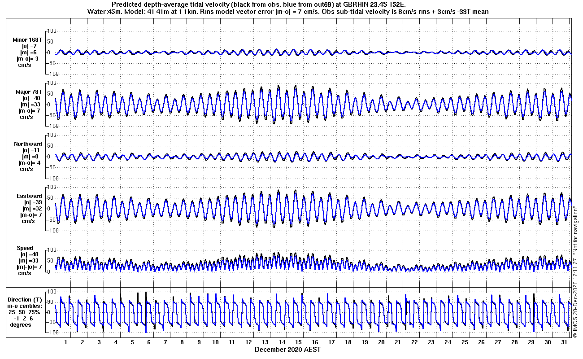
Task: Select the "Speed" panel label
Action: pos(25,248)
